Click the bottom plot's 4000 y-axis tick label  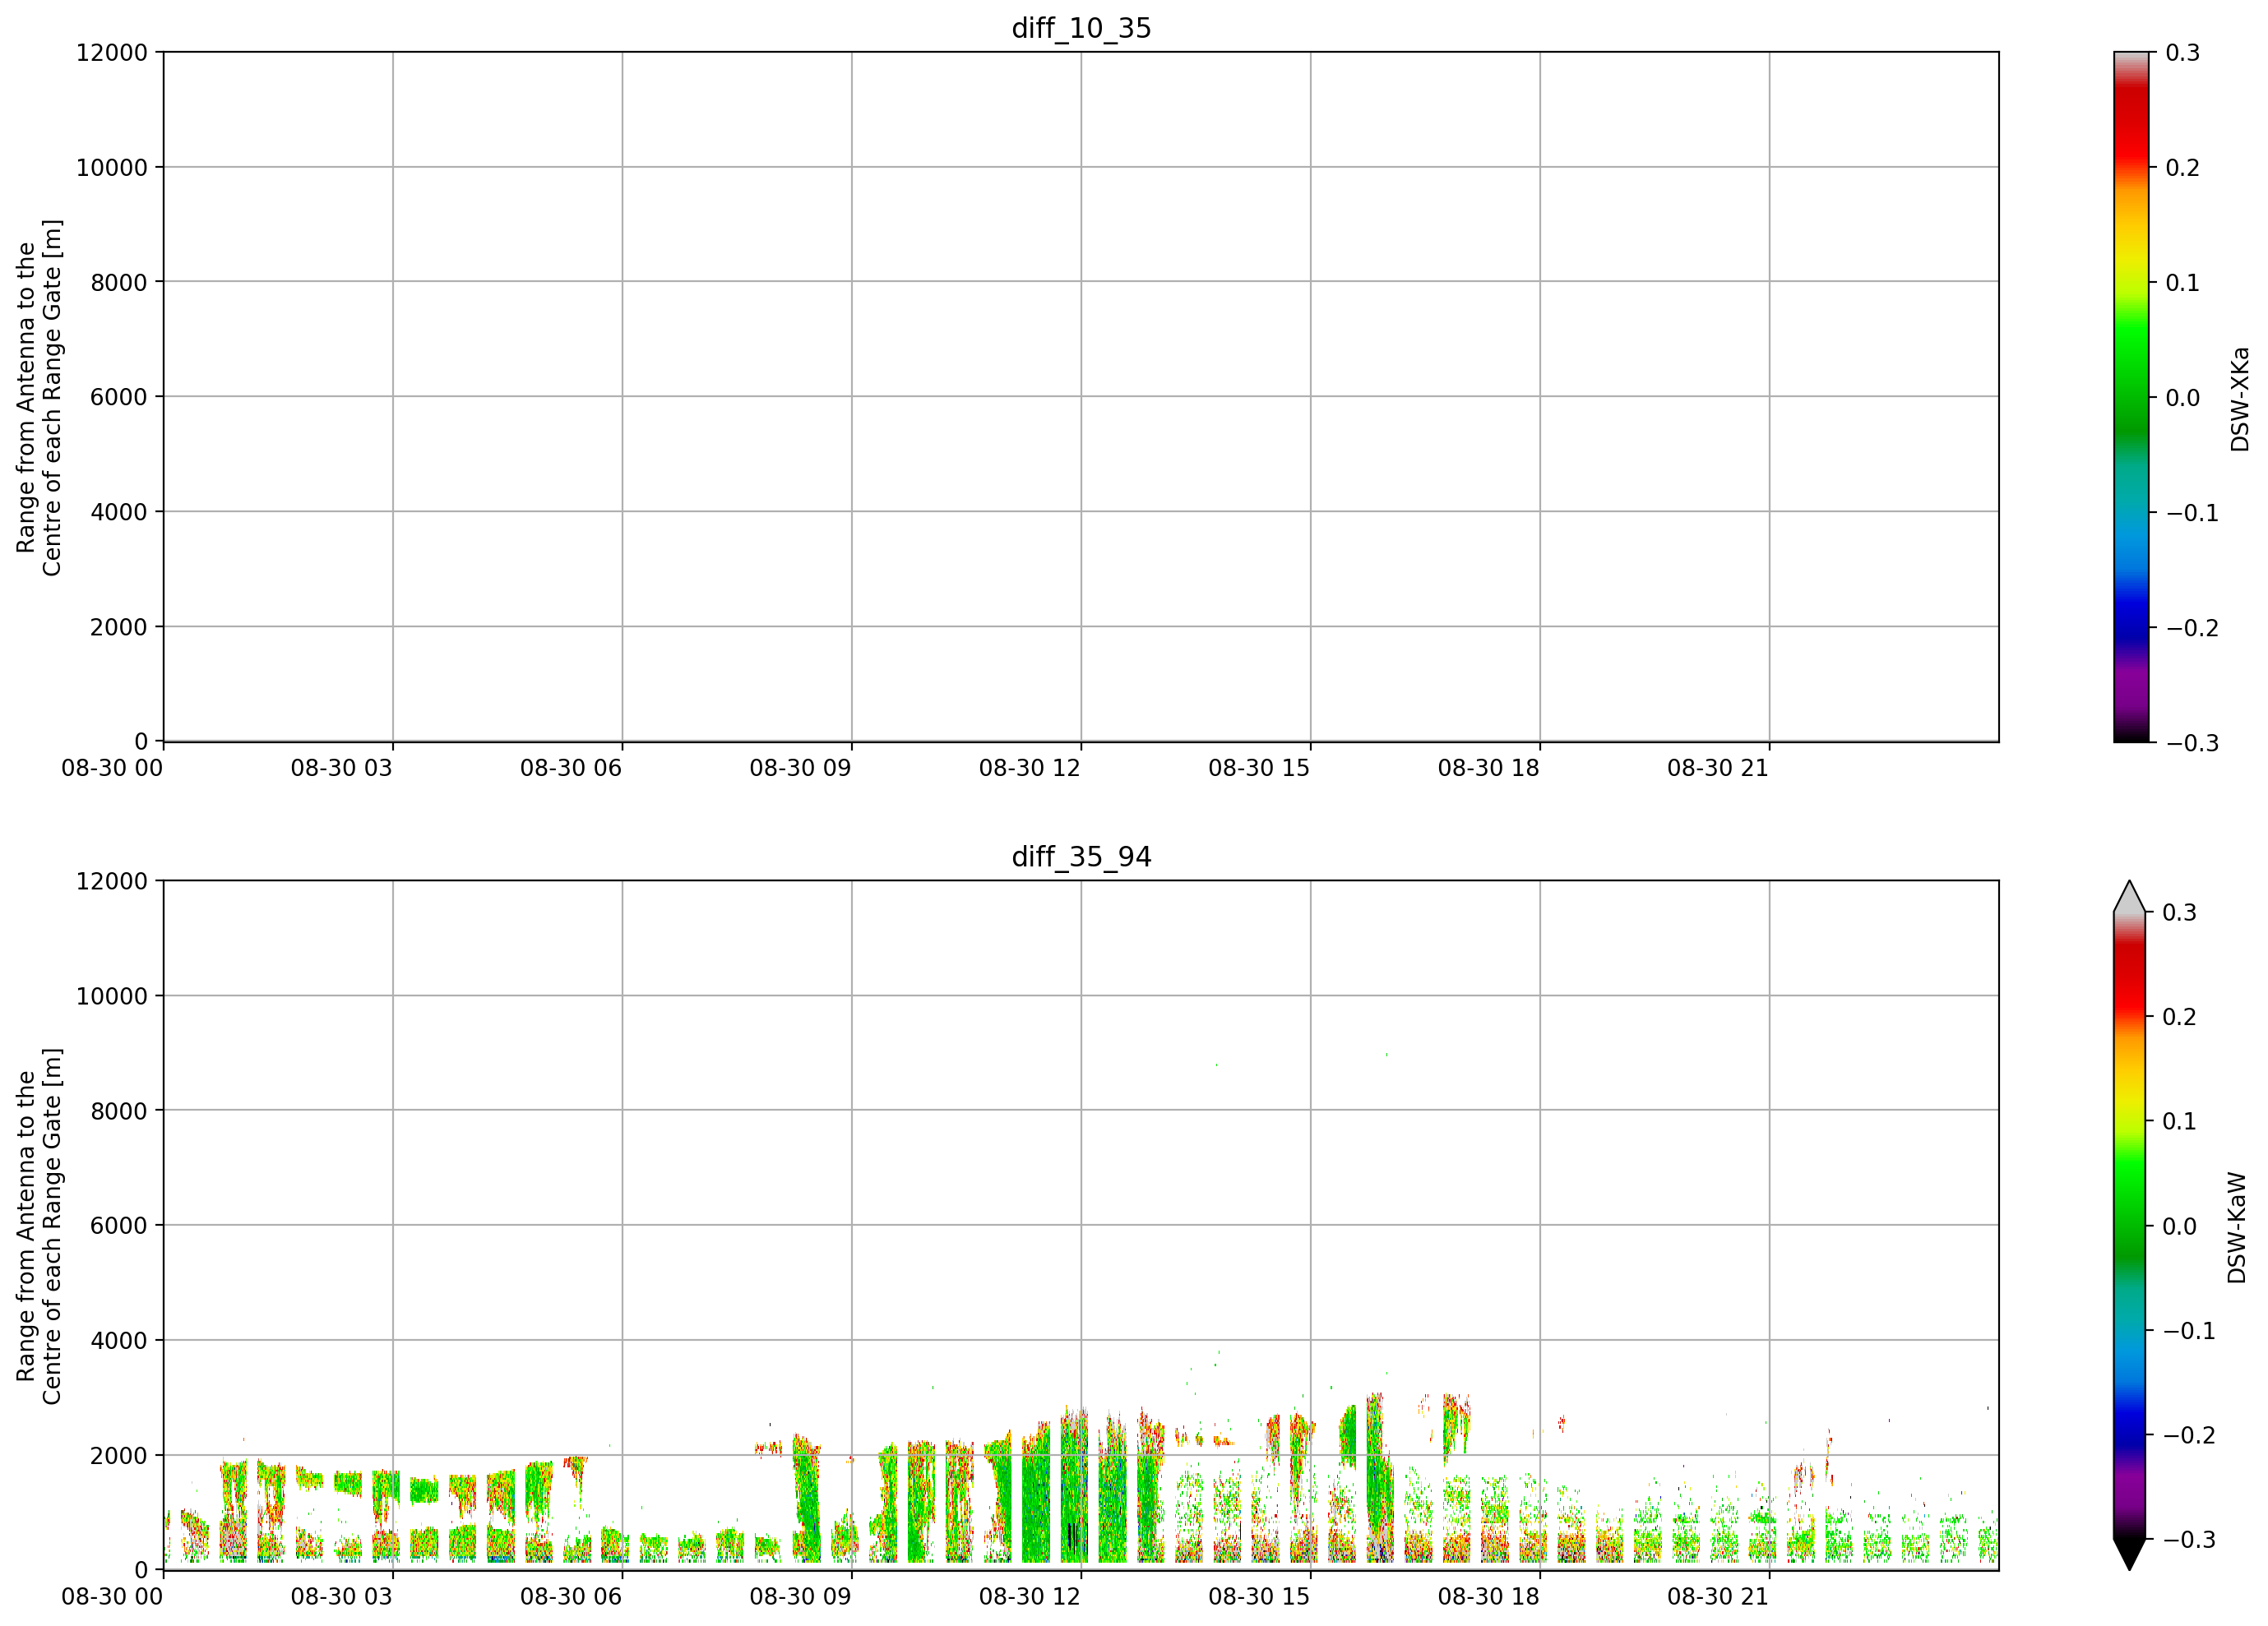pos(119,1340)
